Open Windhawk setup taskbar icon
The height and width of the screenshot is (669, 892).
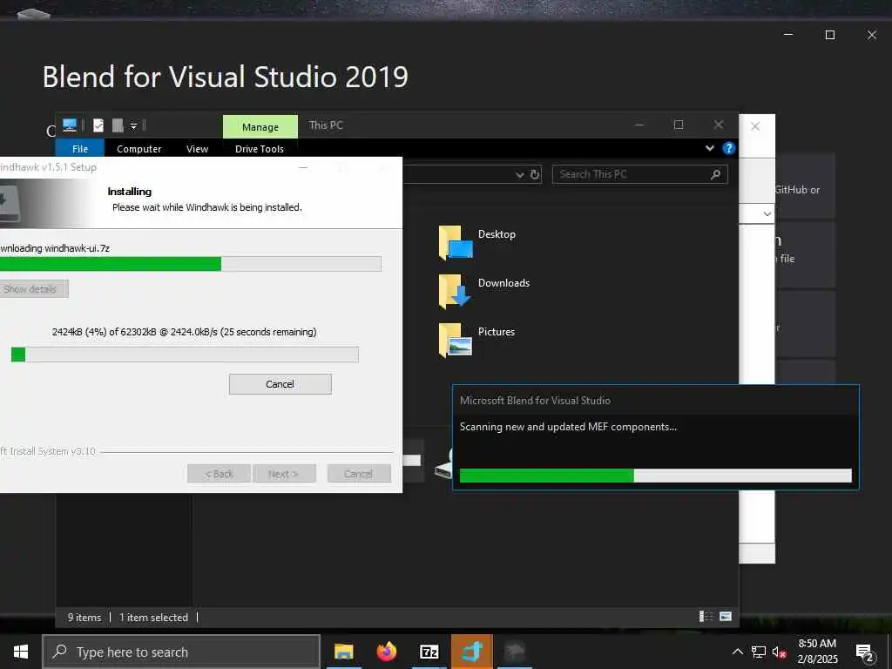(514, 652)
